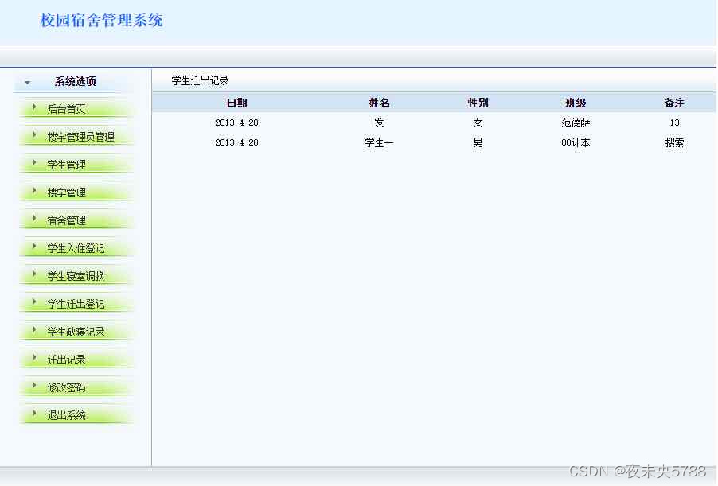Screen dimensions: 718x486
Task: Click class cell 范德萨
Action: pos(576,122)
